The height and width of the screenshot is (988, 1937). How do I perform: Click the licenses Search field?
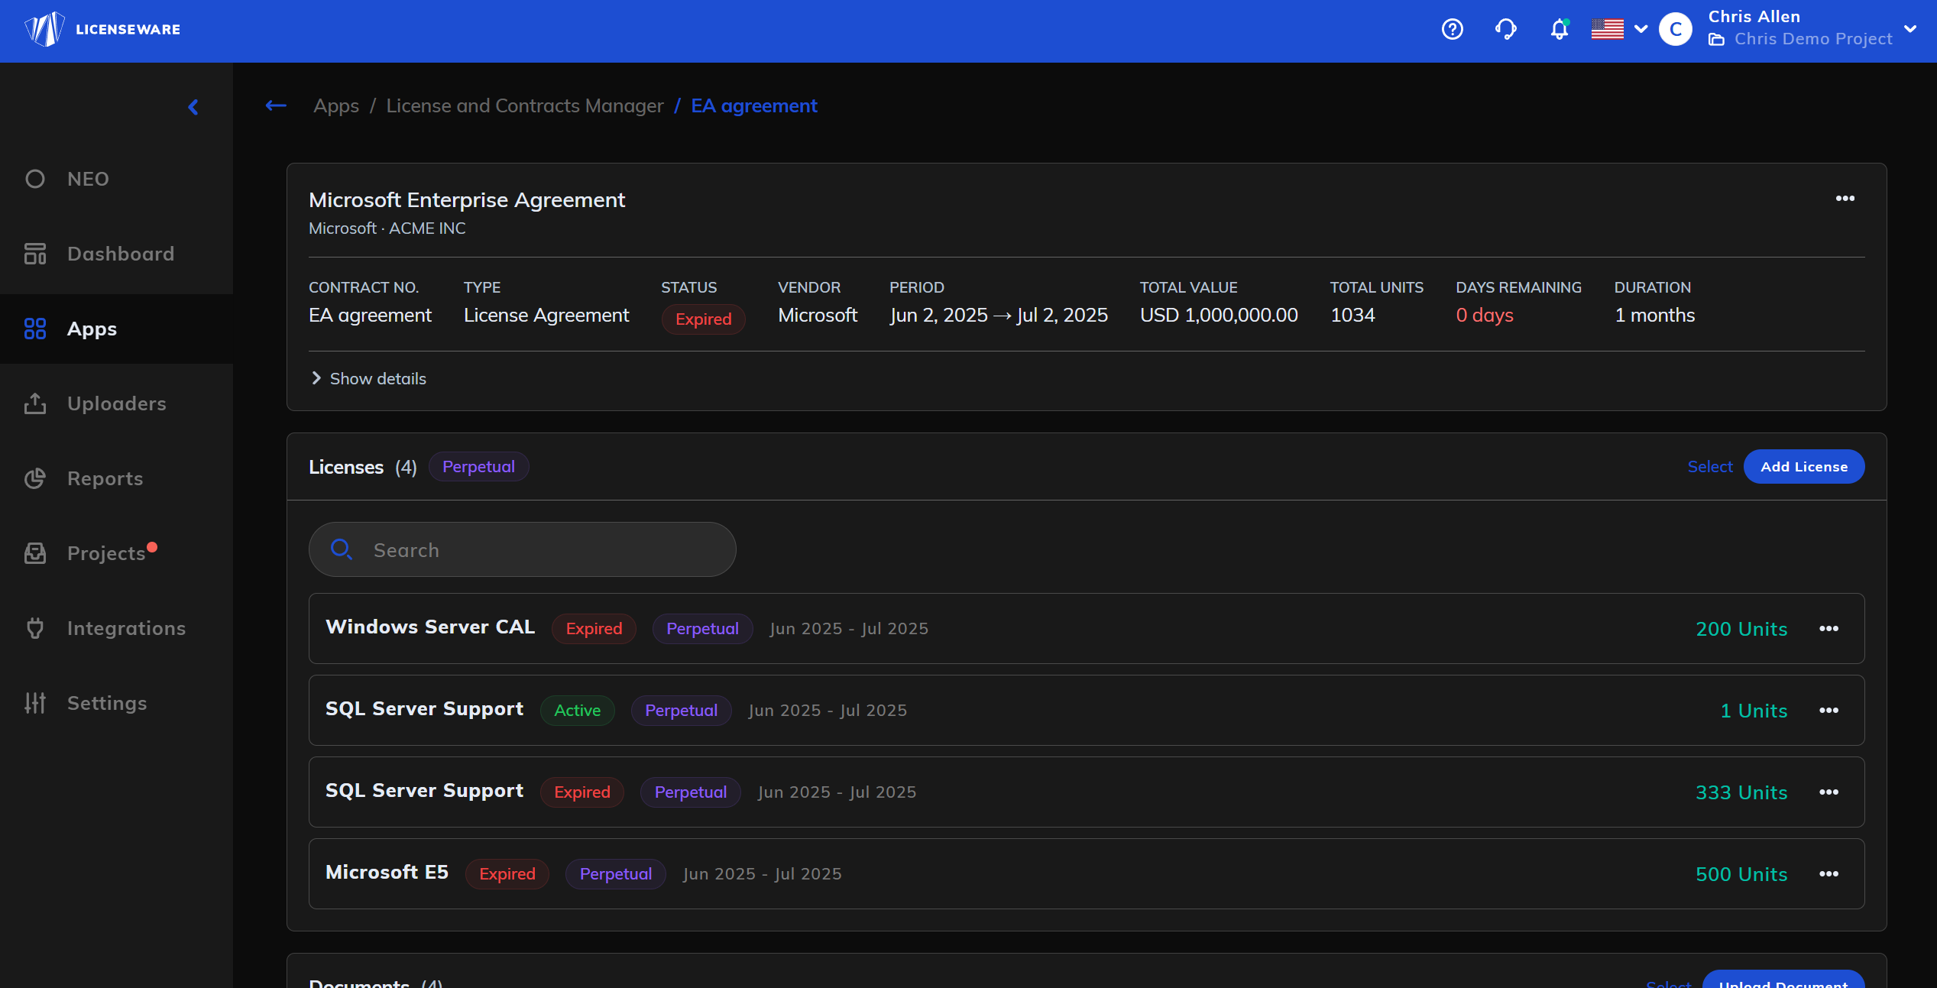tap(523, 550)
